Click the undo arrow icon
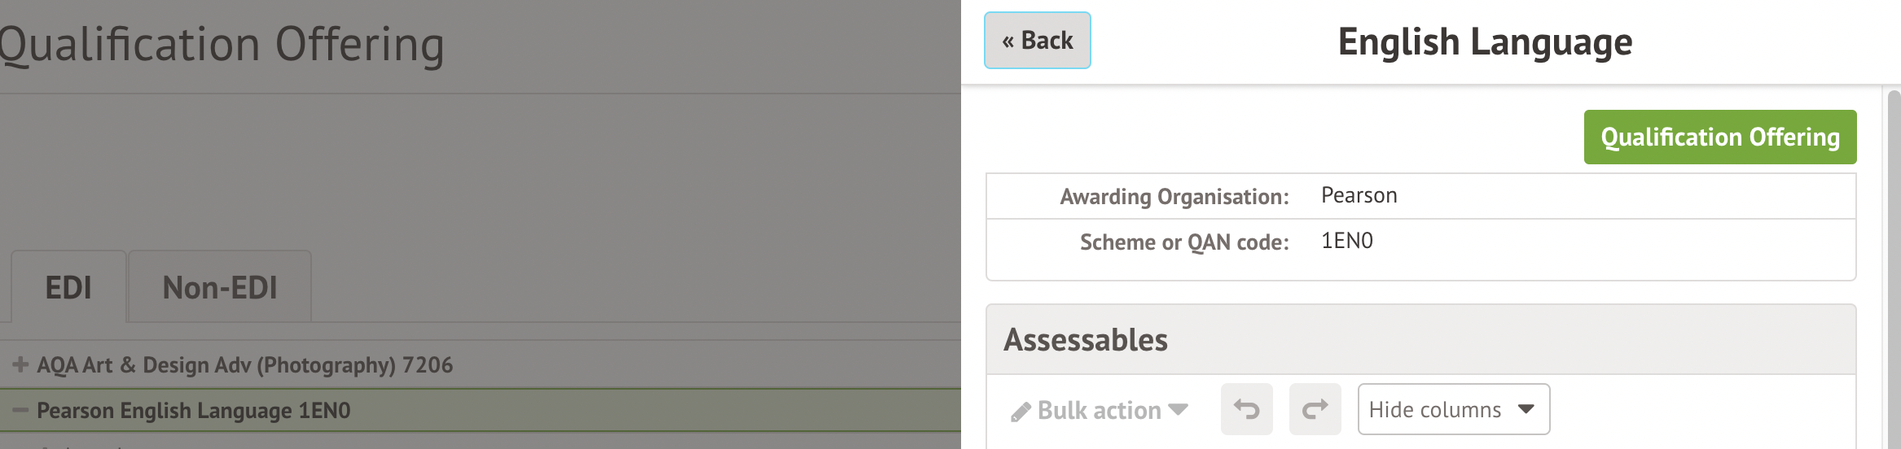 pos(1246,409)
